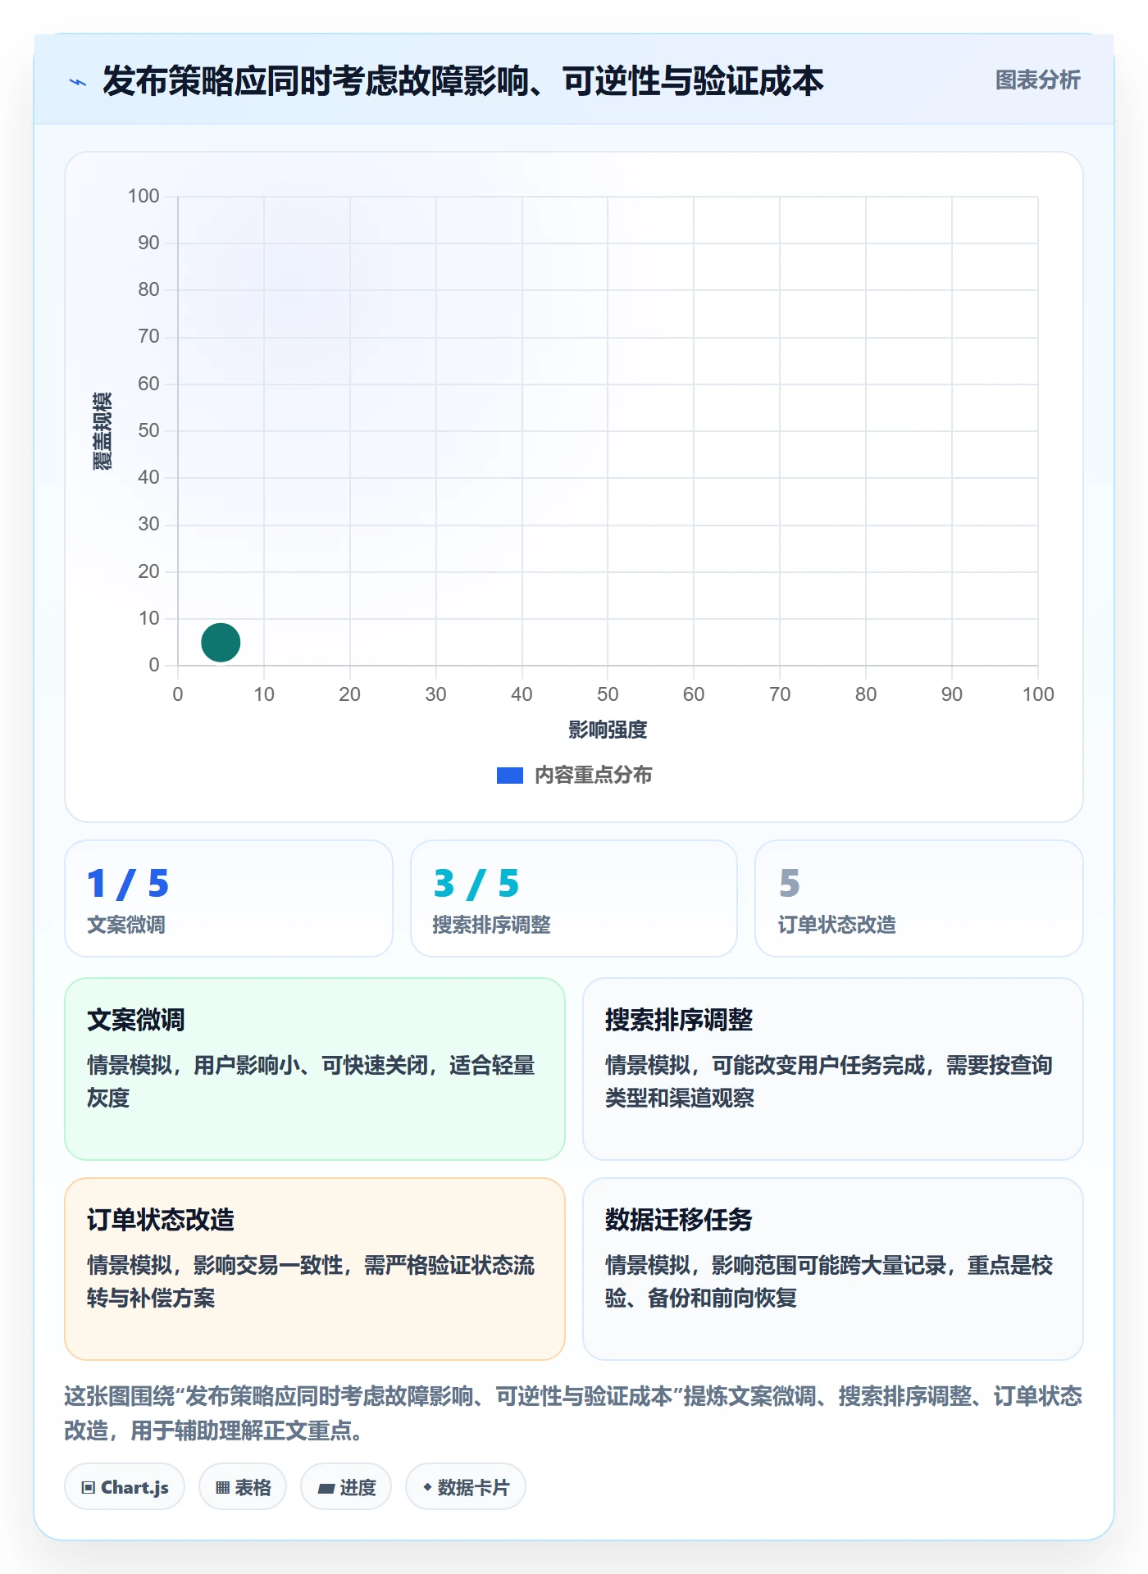Image resolution: width=1148 pixels, height=1574 pixels.
Task: Click the 3 / 5 stat value
Action: click(x=476, y=884)
